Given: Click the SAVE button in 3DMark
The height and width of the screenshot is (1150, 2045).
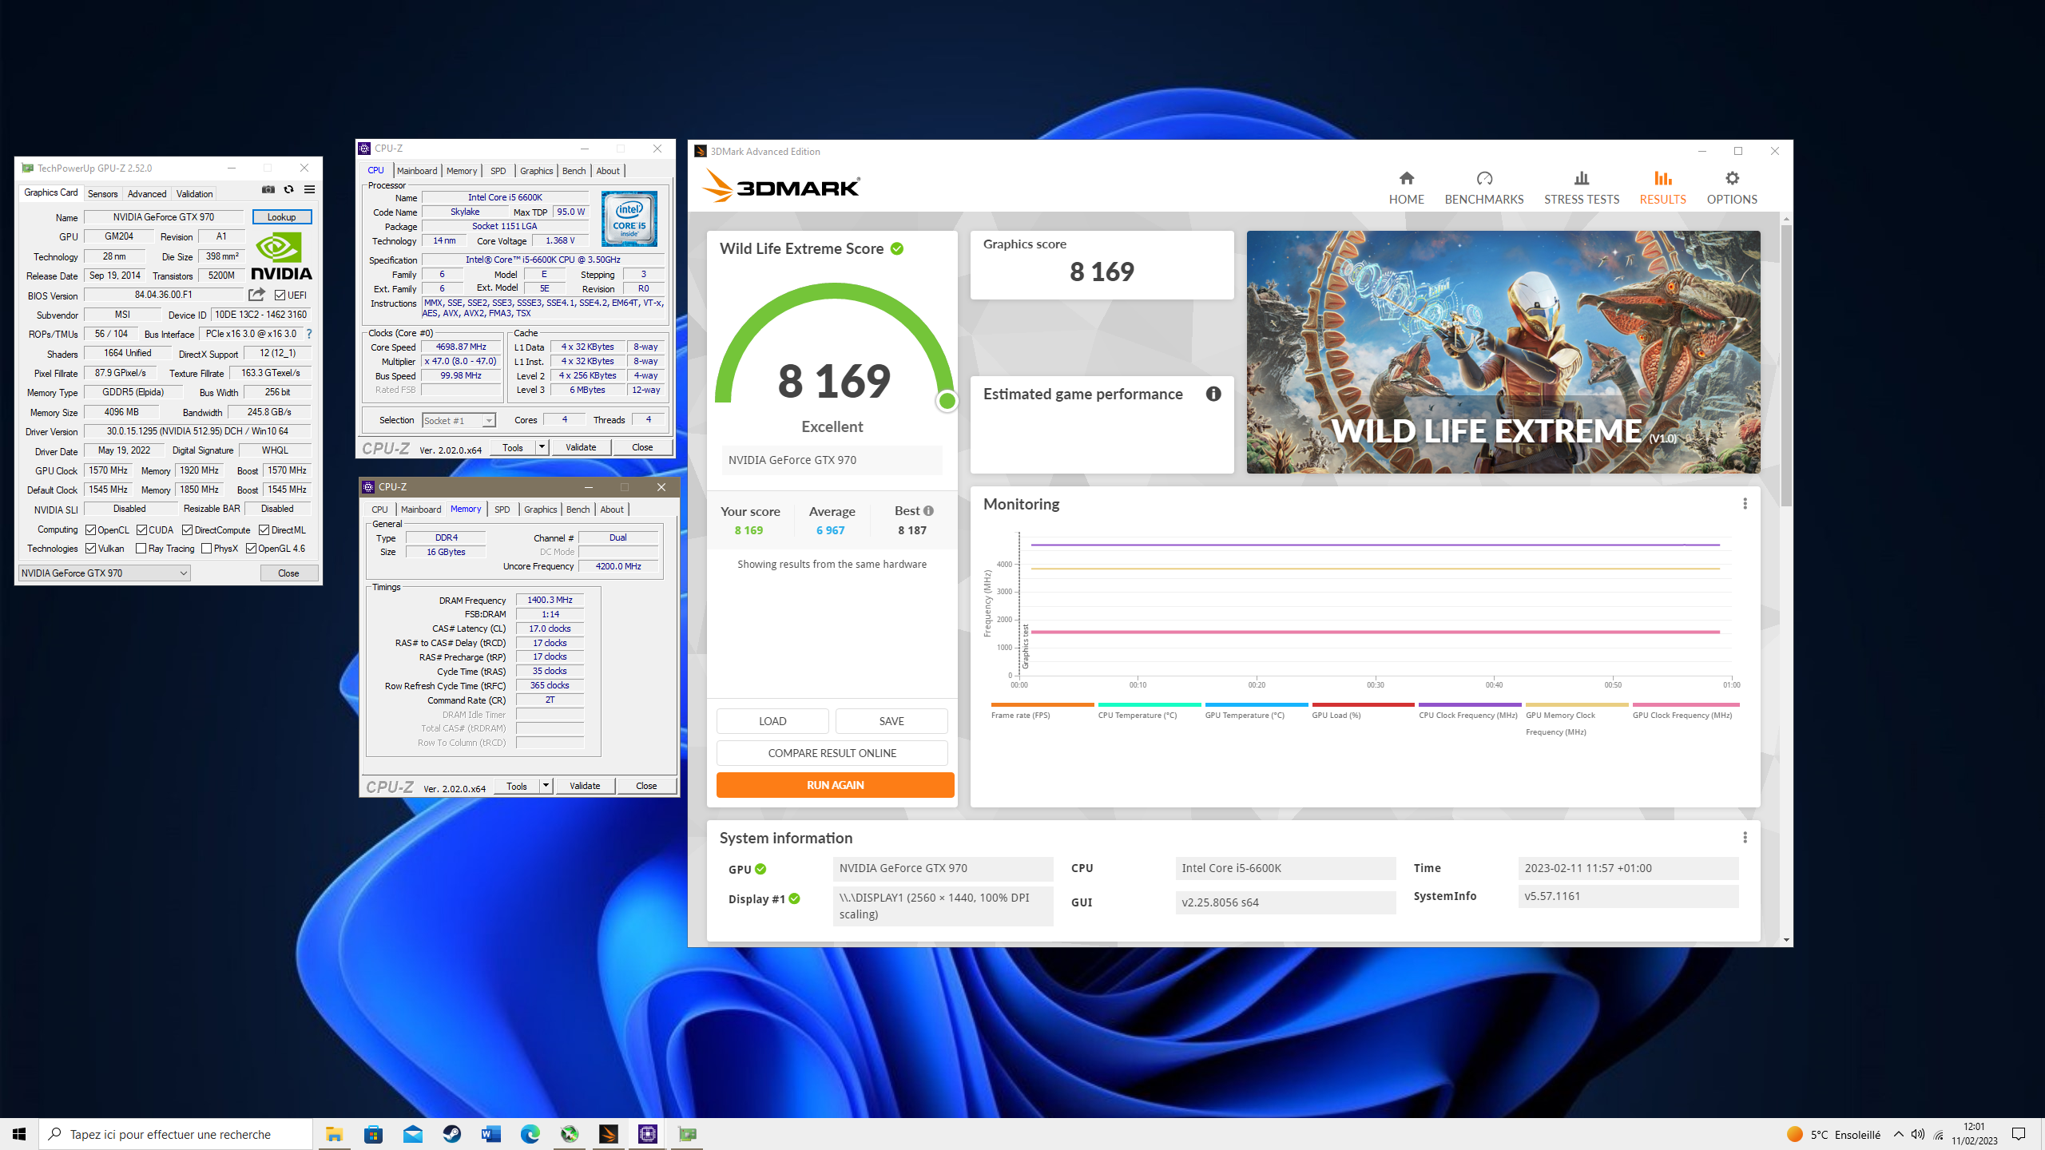Looking at the screenshot, I should tap(891, 721).
